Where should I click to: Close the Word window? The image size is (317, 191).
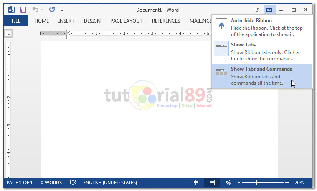tap(306, 10)
